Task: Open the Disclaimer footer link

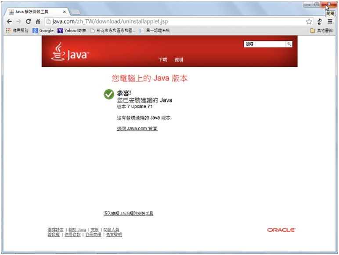Action: 114,235
